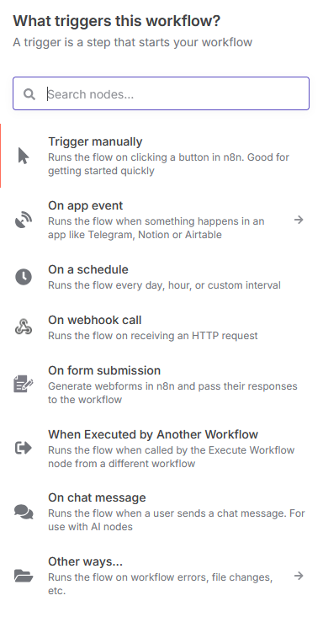The height and width of the screenshot is (622, 323).
Task: Open the Other ways... title
Action: (85, 561)
